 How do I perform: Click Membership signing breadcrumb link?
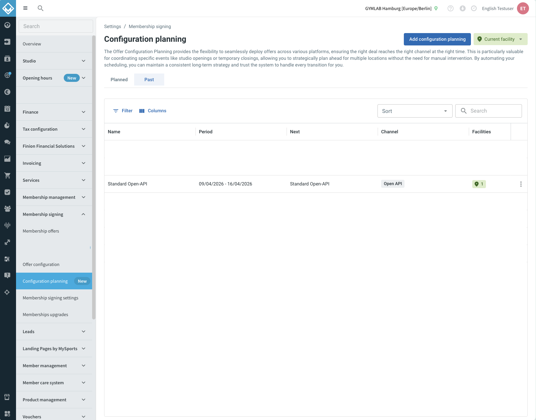150,26
